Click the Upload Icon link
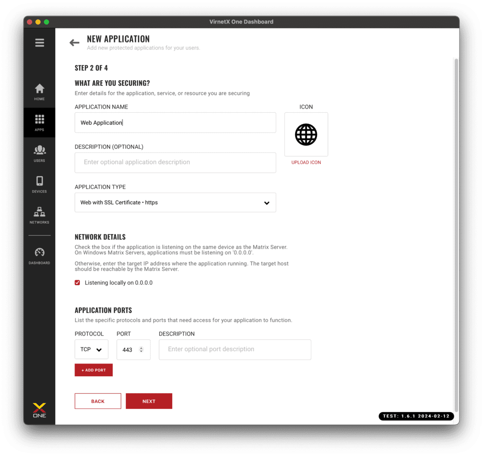 pos(306,162)
